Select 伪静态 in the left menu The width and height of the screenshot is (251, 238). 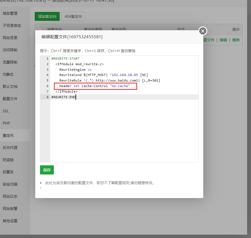click(x=8, y=74)
